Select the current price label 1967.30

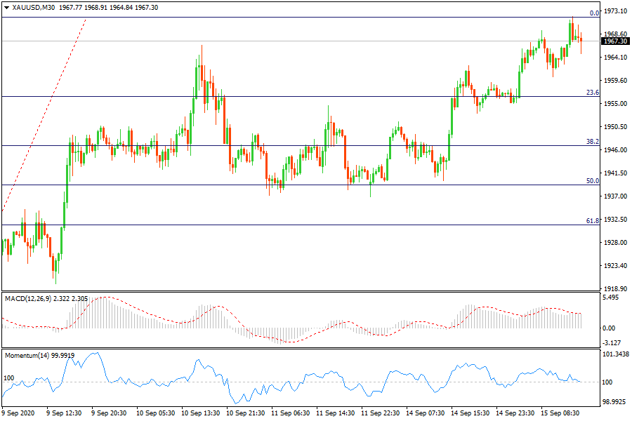pyautogui.click(x=616, y=41)
